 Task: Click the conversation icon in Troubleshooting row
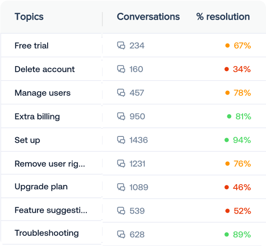click(x=121, y=234)
